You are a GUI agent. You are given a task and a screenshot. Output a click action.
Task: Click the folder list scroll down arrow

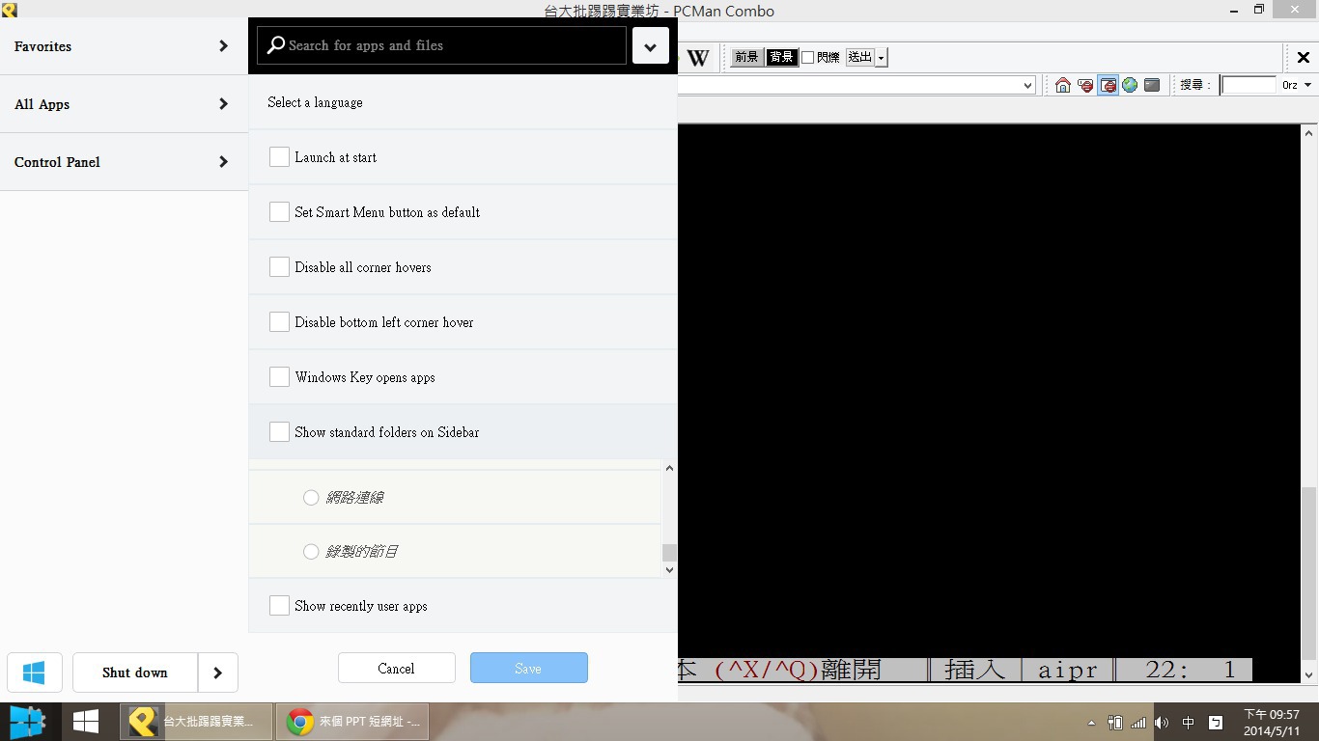669,569
